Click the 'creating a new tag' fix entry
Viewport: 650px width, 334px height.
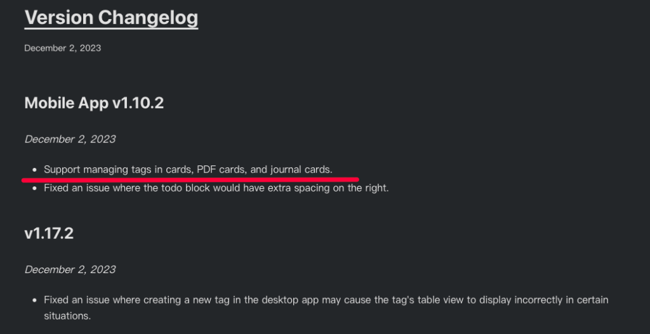(190, 300)
